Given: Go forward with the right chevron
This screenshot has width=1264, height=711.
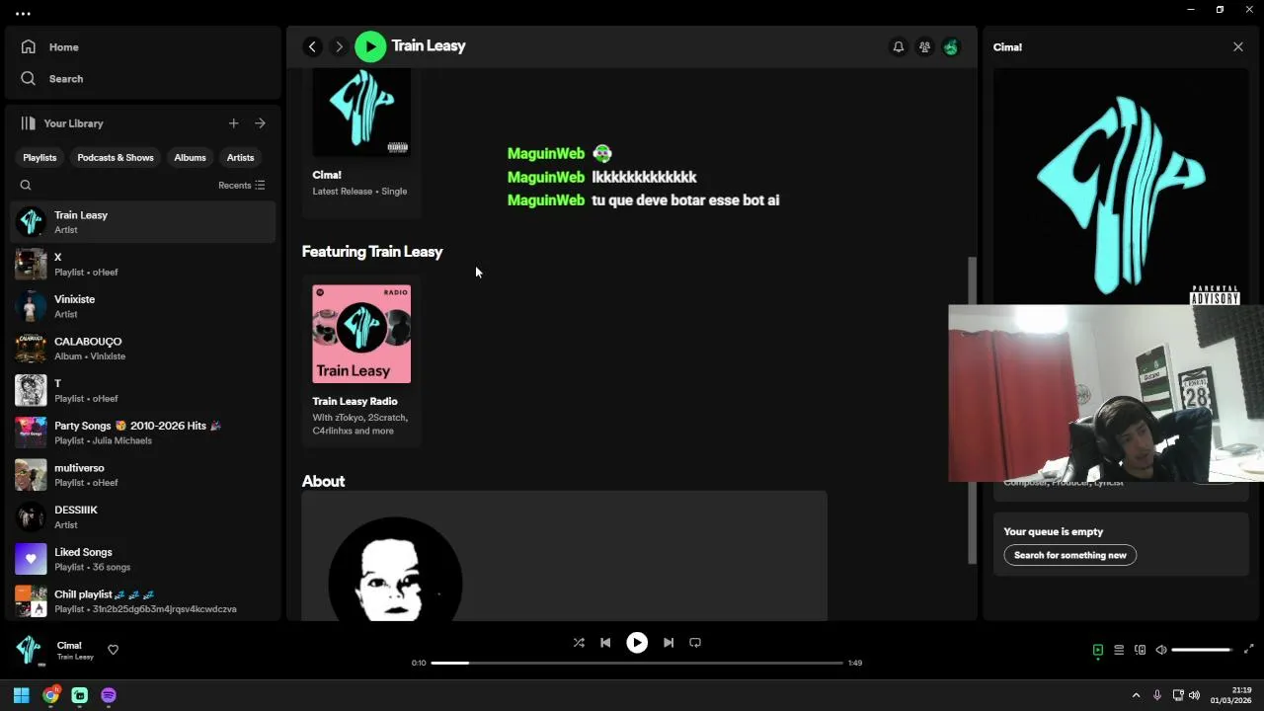Looking at the screenshot, I should [339, 46].
